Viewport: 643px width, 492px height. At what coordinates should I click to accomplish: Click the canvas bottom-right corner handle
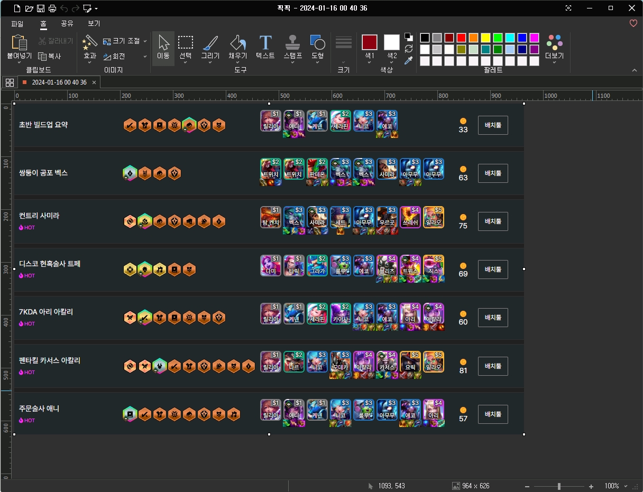coord(524,434)
